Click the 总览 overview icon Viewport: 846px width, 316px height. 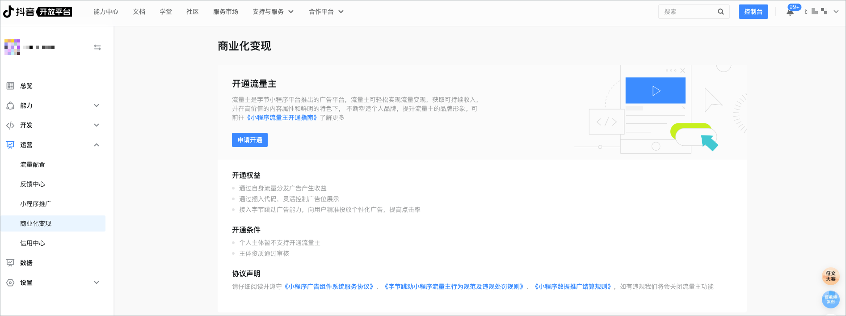click(x=10, y=86)
